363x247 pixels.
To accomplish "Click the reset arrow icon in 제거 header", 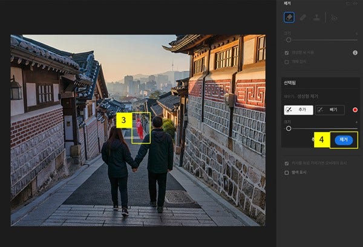I will 348,3.
